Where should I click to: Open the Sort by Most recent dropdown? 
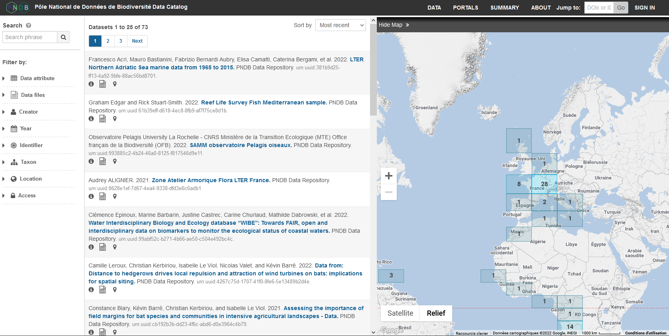pos(340,25)
